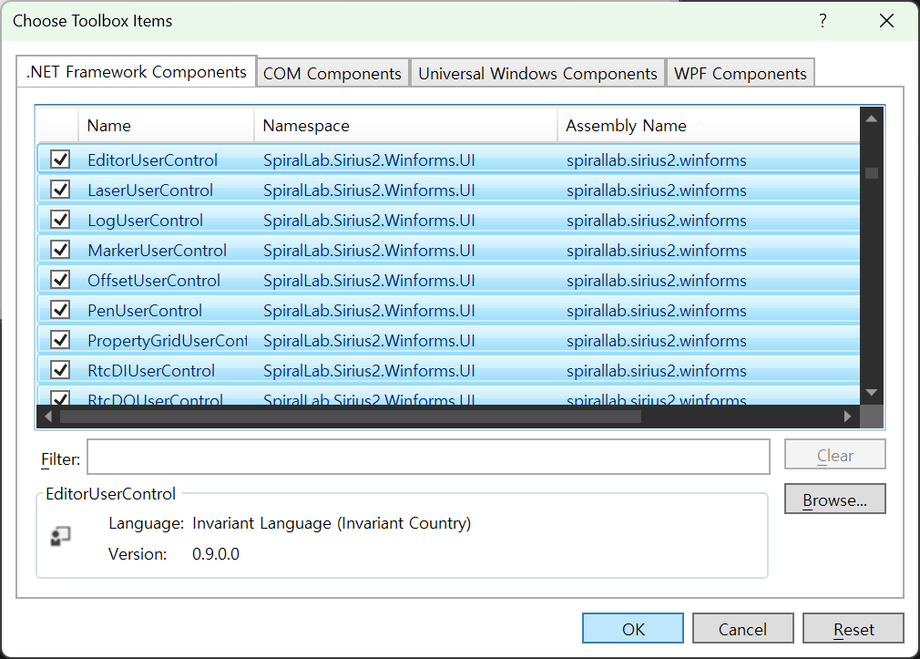Viewport: 920px width, 659px height.
Task: Sort by the Assembly Name column header
Action: click(709, 125)
